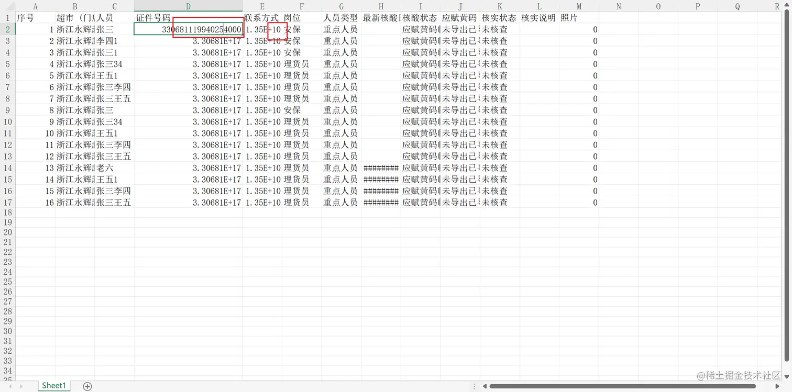Click the horizontal scrollbar right arrow
The height and width of the screenshot is (392, 792).
pyautogui.click(x=777, y=386)
